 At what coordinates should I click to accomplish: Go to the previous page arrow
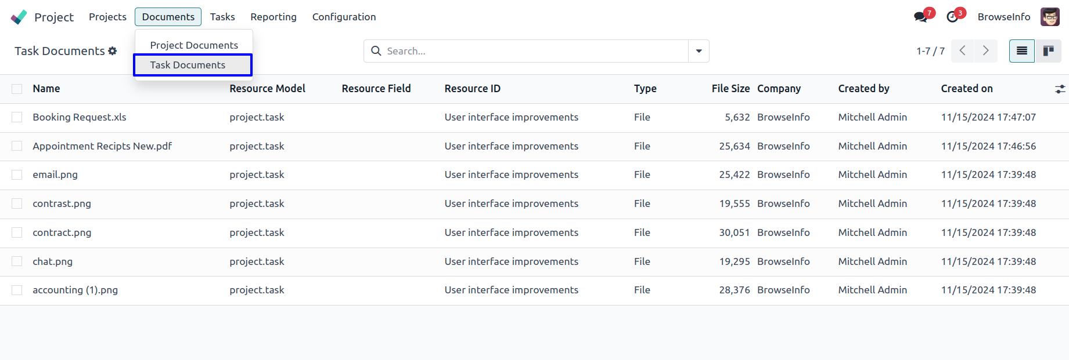click(963, 51)
